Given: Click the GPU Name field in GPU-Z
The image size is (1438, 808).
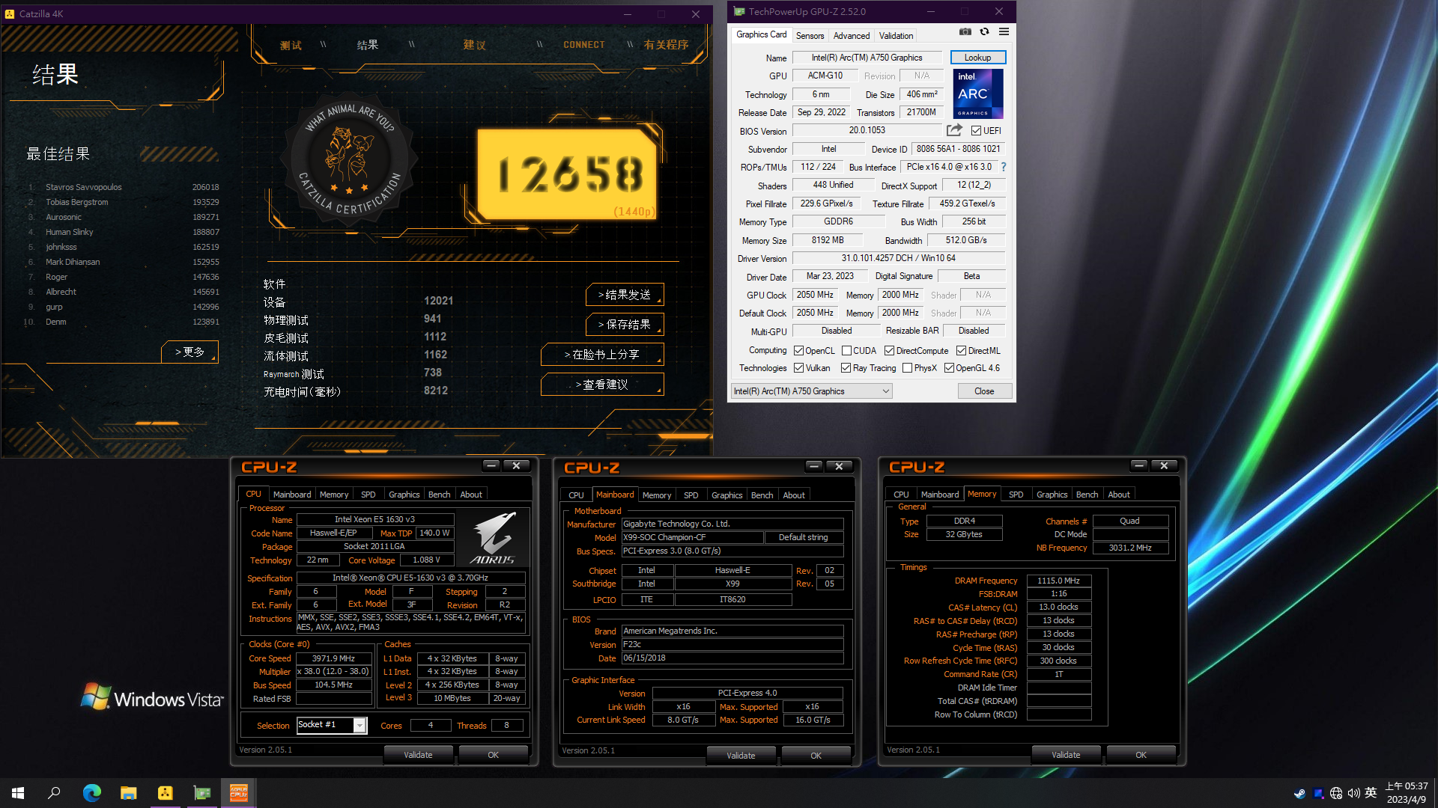Looking at the screenshot, I should coord(867,58).
